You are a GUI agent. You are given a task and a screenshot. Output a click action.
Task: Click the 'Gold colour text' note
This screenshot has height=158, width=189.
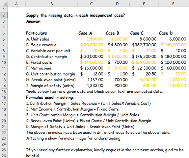[x=94, y=92]
